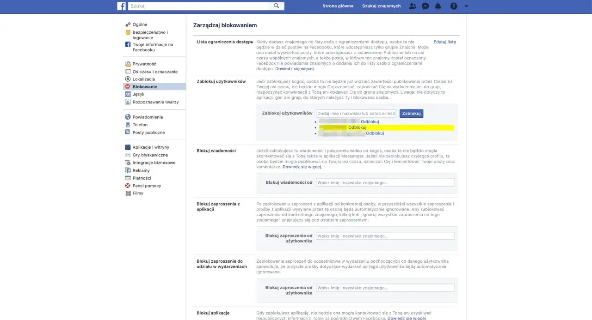Image resolution: width=592 pixels, height=320 pixels.
Task: Click Edytuj listę link
Action: pos(444,42)
